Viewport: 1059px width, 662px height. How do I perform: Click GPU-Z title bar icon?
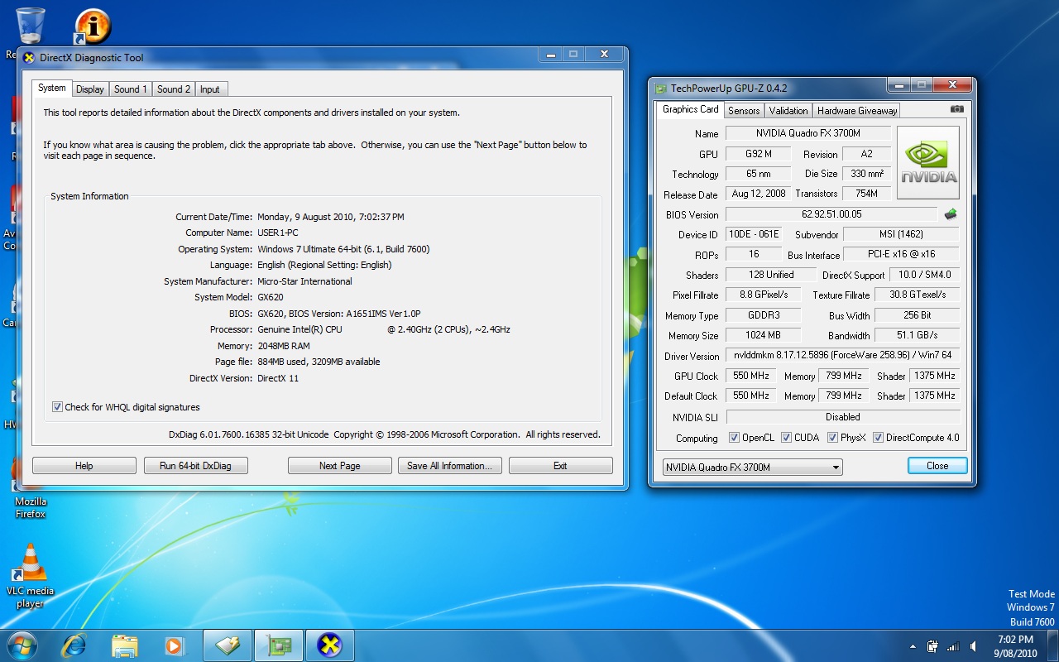(x=660, y=89)
